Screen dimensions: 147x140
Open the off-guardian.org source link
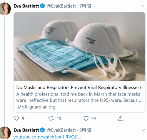click(39, 107)
